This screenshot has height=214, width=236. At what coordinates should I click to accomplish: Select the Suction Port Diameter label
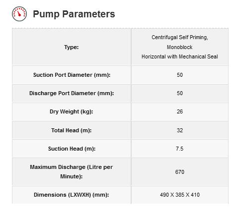72,75
